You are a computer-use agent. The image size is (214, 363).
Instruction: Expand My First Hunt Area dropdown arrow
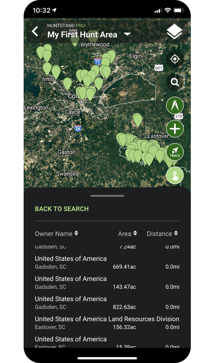(x=127, y=34)
